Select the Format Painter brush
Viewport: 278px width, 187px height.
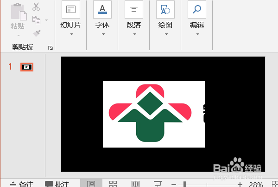pyautogui.click(x=37, y=33)
